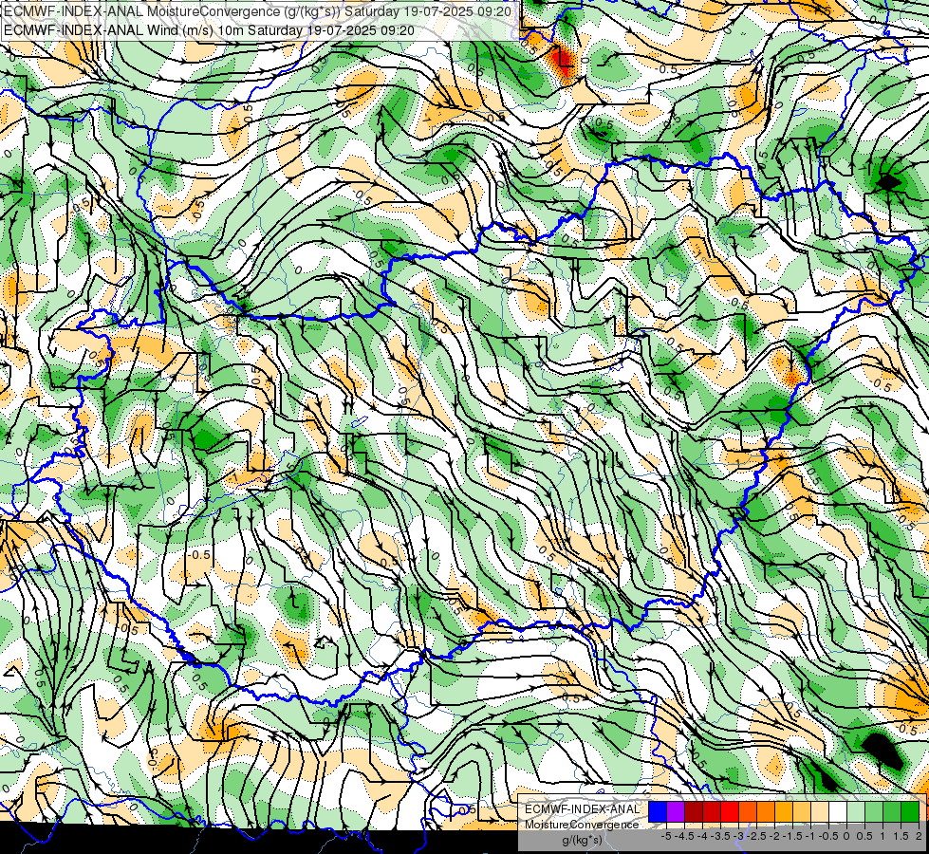Click the legend value '-5'
Screen dimensions: 929x854
pyautogui.click(x=666, y=836)
